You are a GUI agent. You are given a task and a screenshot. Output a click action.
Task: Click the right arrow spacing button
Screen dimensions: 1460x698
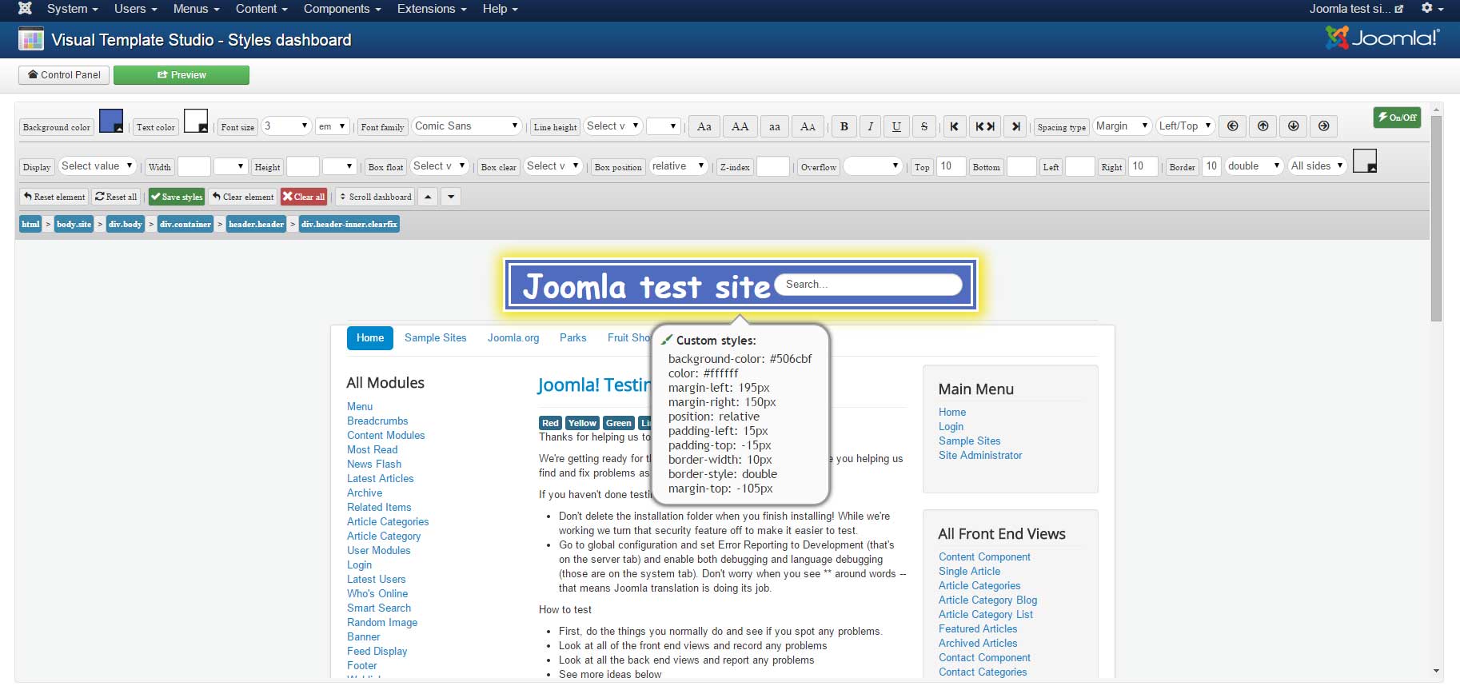tap(1324, 126)
